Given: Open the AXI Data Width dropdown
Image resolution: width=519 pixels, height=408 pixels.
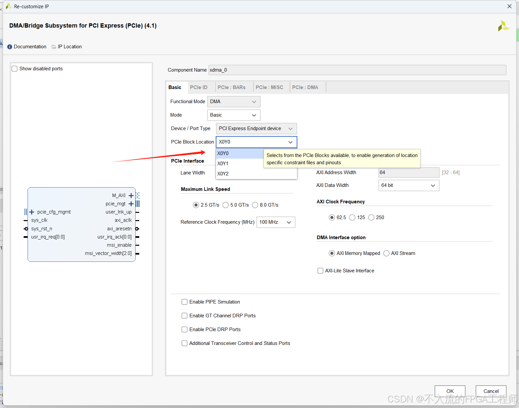Looking at the screenshot, I should pyautogui.click(x=409, y=185).
